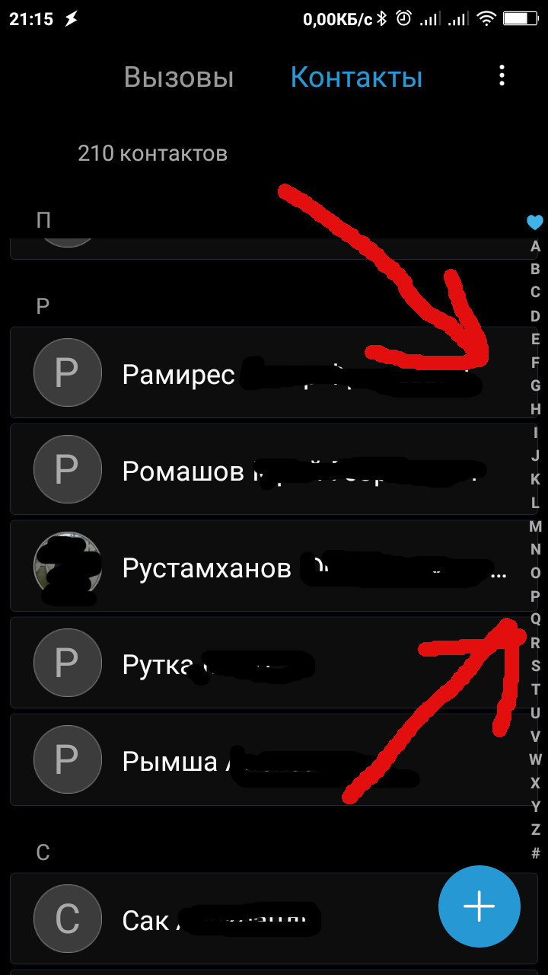Switch to the Вызовы tab
This screenshot has width=548, height=975.
(x=179, y=78)
